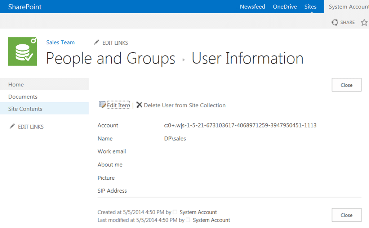The image size is (369, 228).
Task: Open OneDrive from the top bar
Action: [x=285, y=6]
